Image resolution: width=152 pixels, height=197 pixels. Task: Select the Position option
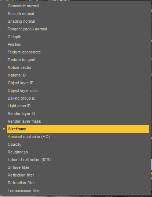click(x=78, y=44)
